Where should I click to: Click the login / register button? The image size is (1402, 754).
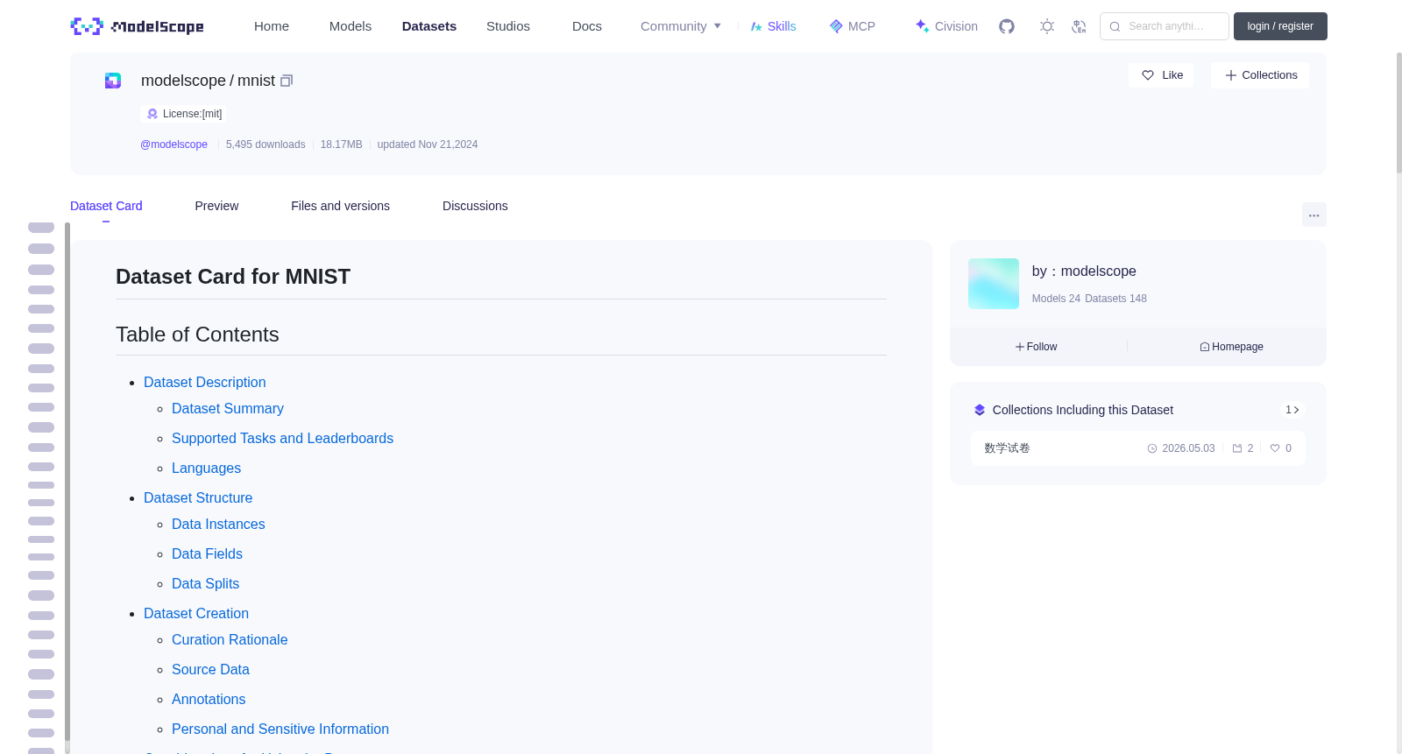click(1280, 26)
